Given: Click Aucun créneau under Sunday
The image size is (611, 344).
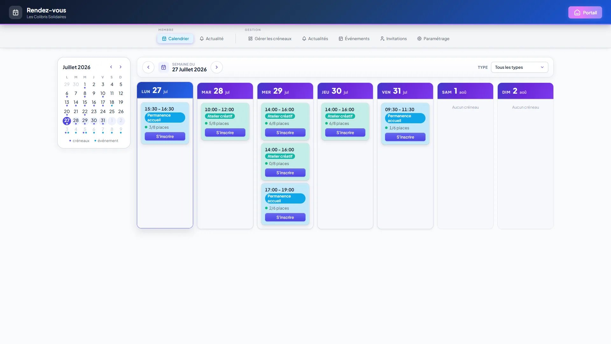Looking at the screenshot, I should tap(525, 107).
